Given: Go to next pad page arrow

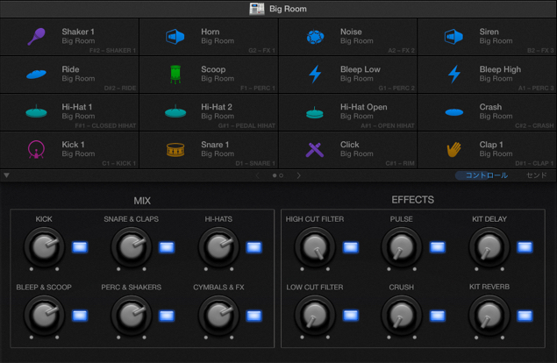Looking at the screenshot, I should click(x=299, y=175).
